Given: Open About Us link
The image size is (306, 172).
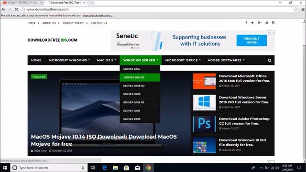Looking at the screenshot, I should 49,23.
